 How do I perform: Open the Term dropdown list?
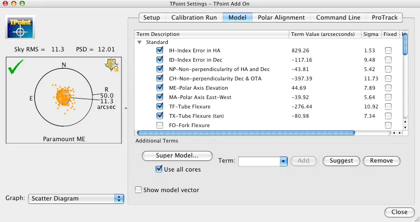click(x=284, y=161)
